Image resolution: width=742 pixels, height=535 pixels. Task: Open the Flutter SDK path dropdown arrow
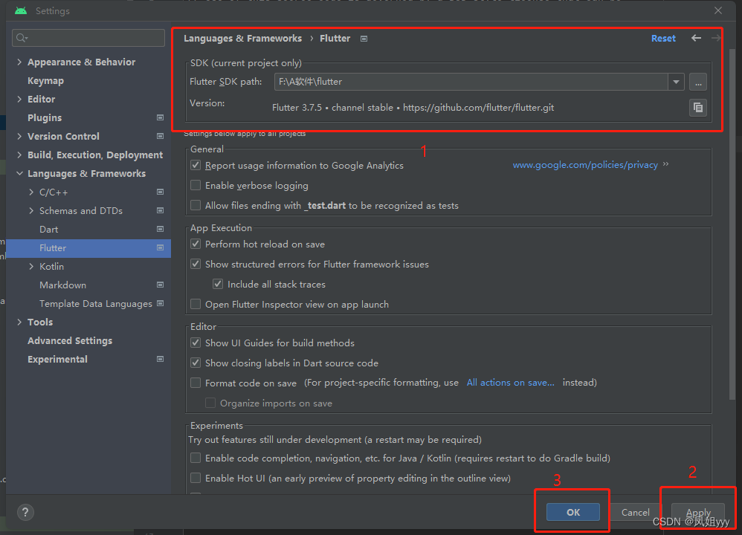pyautogui.click(x=677, y=82)
